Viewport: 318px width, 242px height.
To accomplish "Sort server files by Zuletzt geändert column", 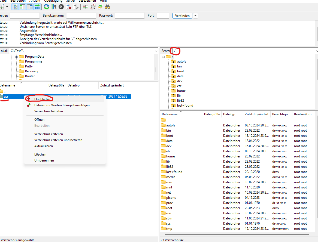I will (256, 114).
